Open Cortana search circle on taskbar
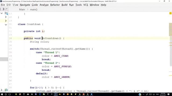Image resolution: width=172 pixels, height=96 pixels. tap(6, 94)
